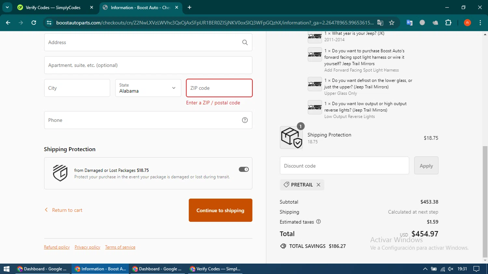Click the browser forward arrow
The width and height of the screenshot is (488, 274).
(21, 22)
